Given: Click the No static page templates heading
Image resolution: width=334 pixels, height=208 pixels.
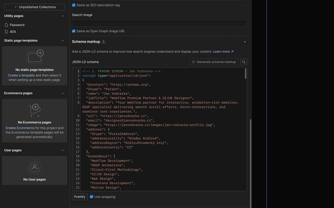Looking at the screenshot, I should click(35, 70).
